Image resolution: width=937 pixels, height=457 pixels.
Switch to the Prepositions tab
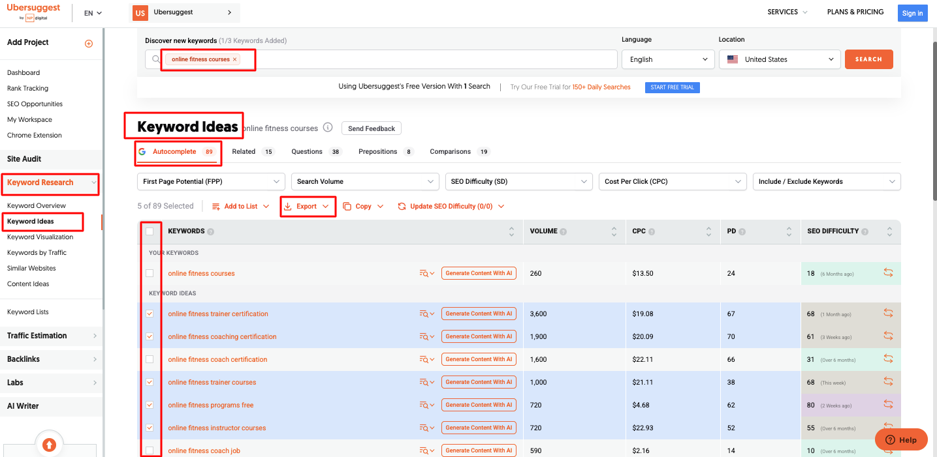(x=386, y=152)
